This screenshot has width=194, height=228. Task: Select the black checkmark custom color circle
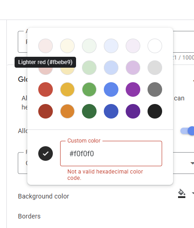coord(46,154)
